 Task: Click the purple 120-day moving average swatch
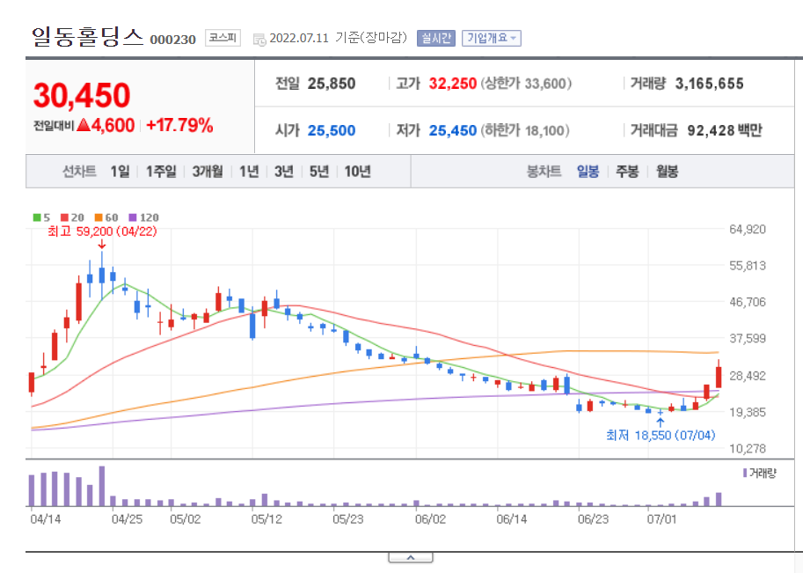coord(133,217)
